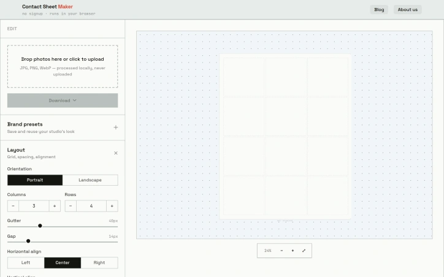Open the About us page

pyautogui.click(x=407, y=10)
